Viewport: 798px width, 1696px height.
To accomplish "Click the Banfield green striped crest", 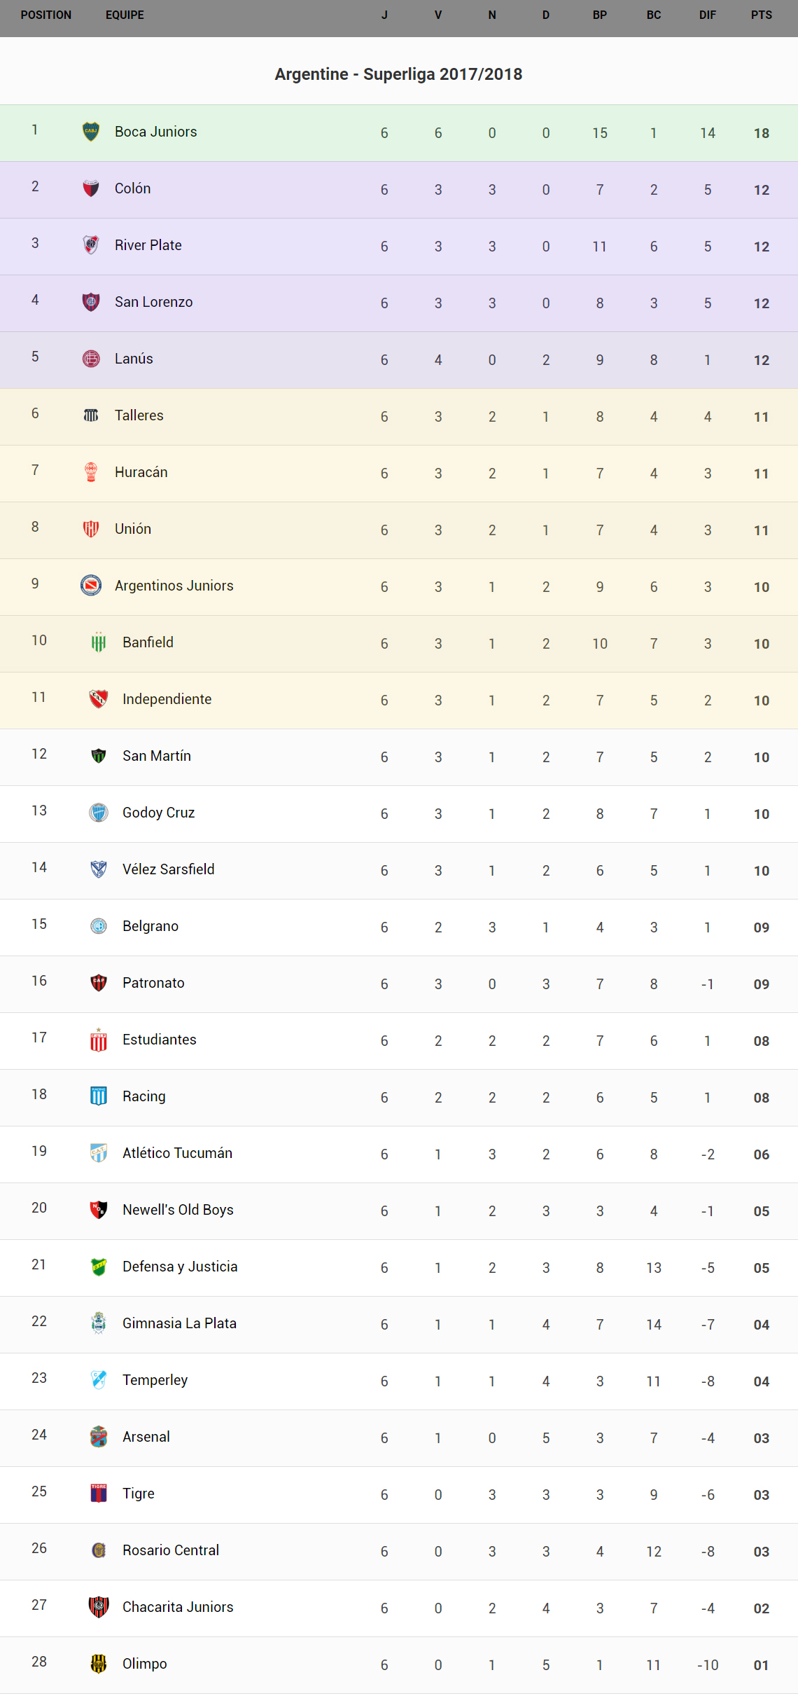I will pos(99,642).
